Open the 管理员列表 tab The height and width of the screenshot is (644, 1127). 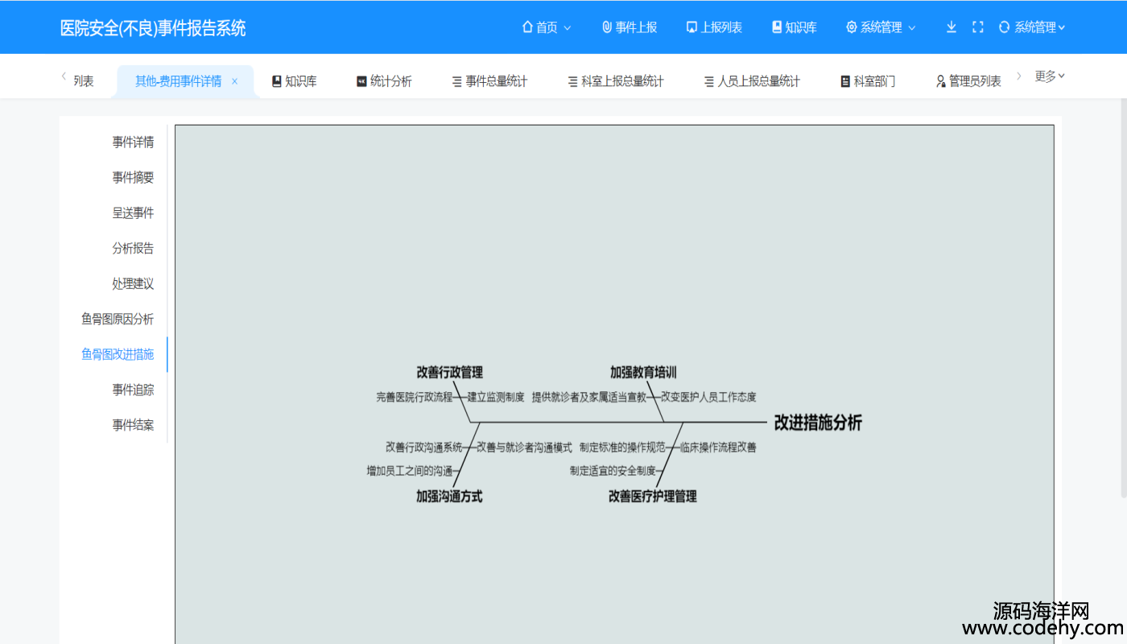pos(968,81)
